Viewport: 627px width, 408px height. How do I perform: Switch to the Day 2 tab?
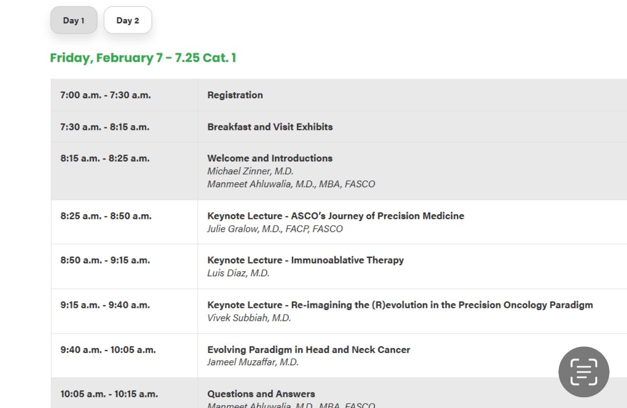point(128,20)
